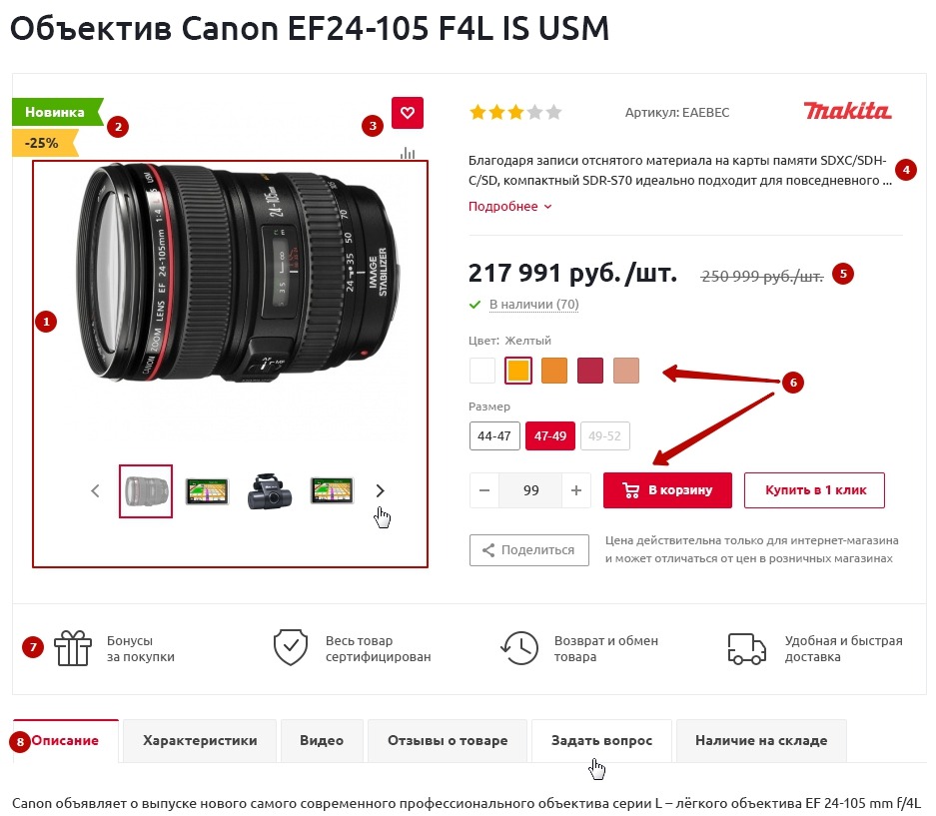The height and width of the screenshot is (816, 936).
Task: Add item with В корзину button
Action: 667,490
